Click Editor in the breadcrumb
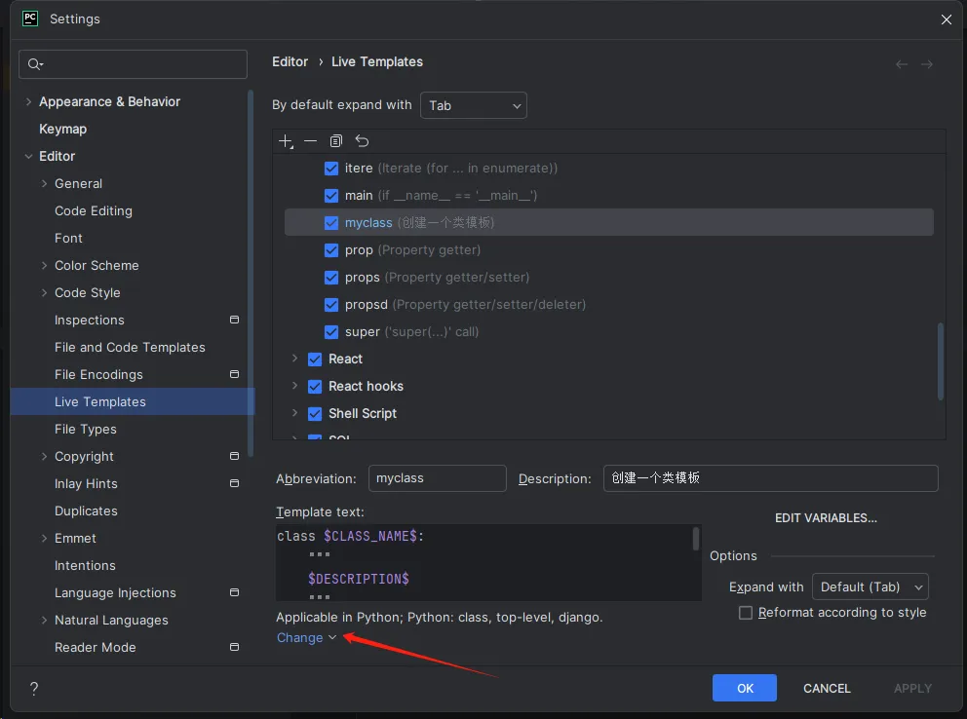Screen dimensions: 967x719 click(x=290, y=61)
